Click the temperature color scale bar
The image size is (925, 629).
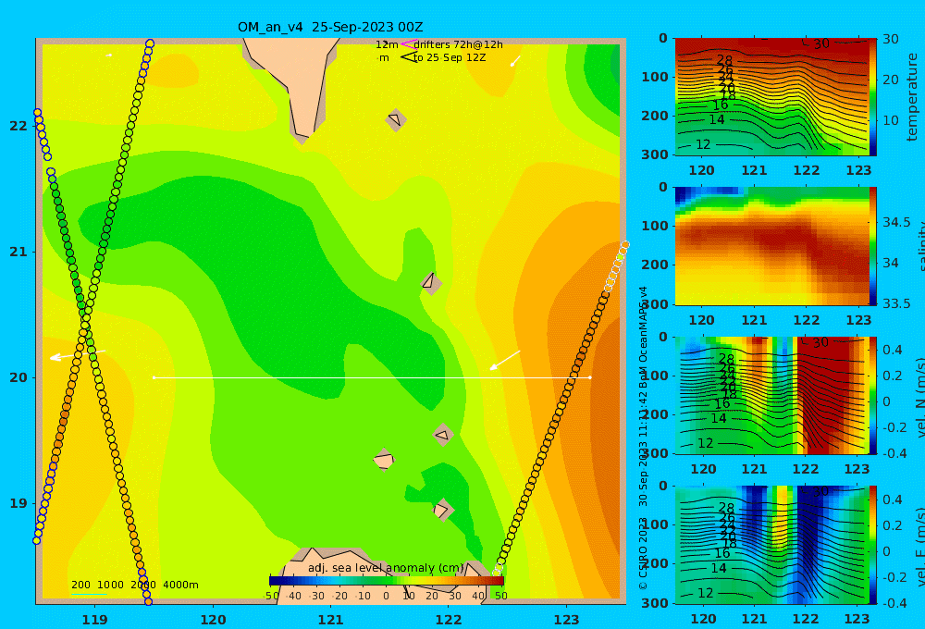click(873, 97)
